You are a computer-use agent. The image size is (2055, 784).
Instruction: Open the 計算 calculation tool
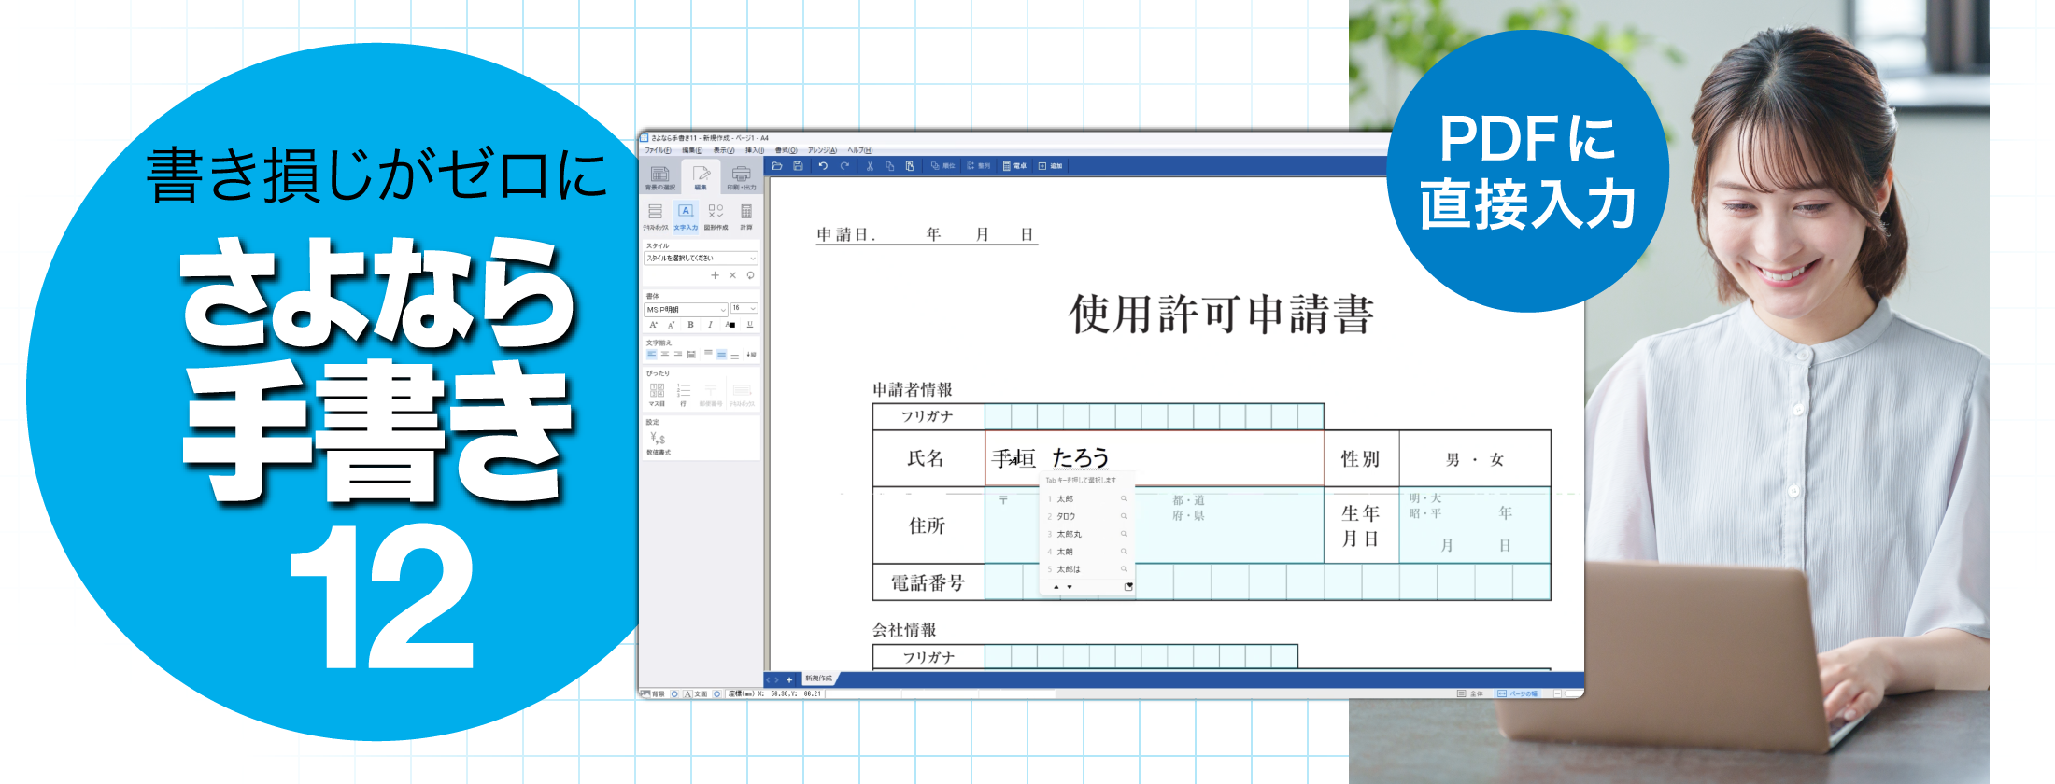pyautogui.click(x=746, y=216)
